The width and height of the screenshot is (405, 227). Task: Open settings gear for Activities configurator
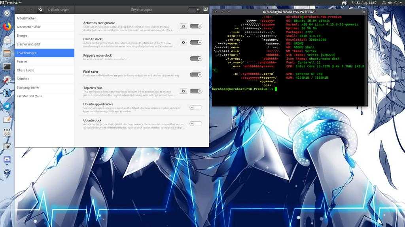[x=183, y=26]
